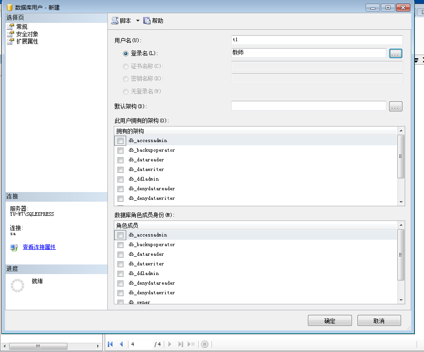Click 取消 to cancel
The height and width of the screenshot is (352, 424).
(379, 321)
